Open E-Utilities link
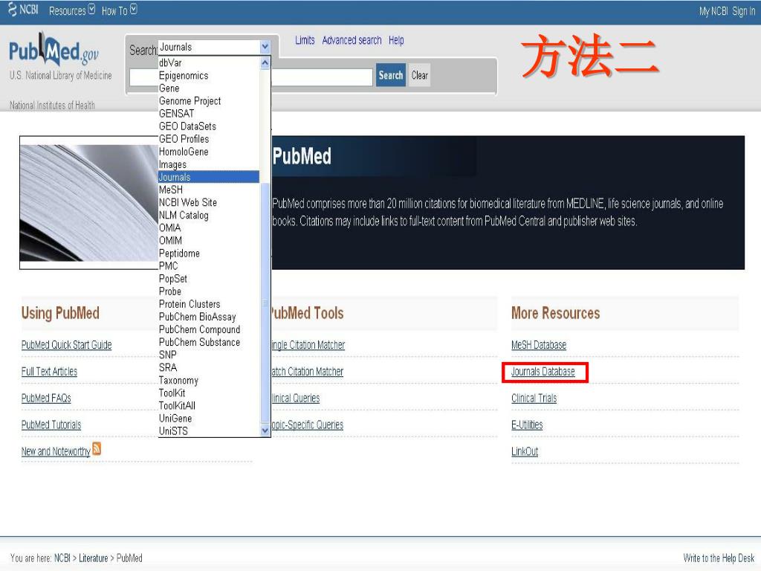 527,425
